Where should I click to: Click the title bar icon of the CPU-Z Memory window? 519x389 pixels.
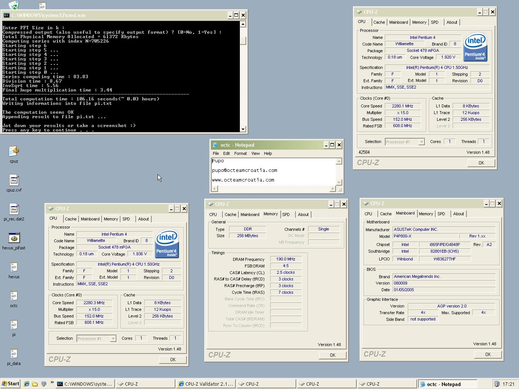pyautogui.click(x=210, y=204)
